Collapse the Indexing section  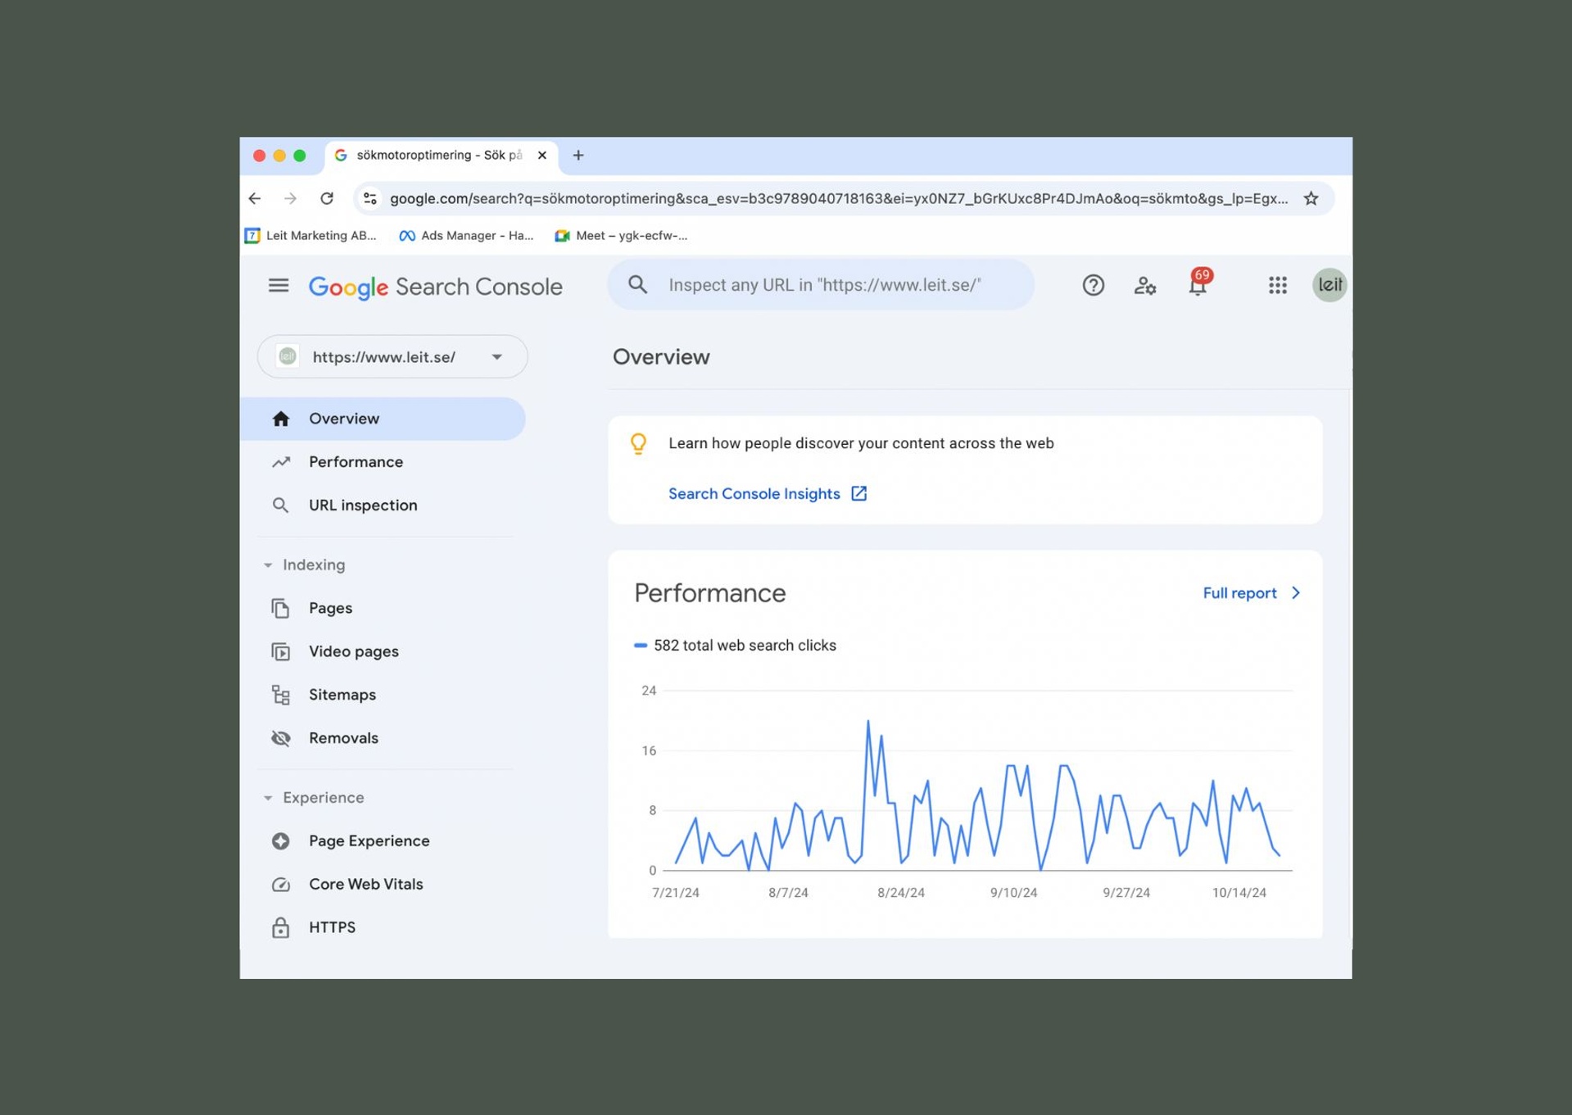(268, 564)
